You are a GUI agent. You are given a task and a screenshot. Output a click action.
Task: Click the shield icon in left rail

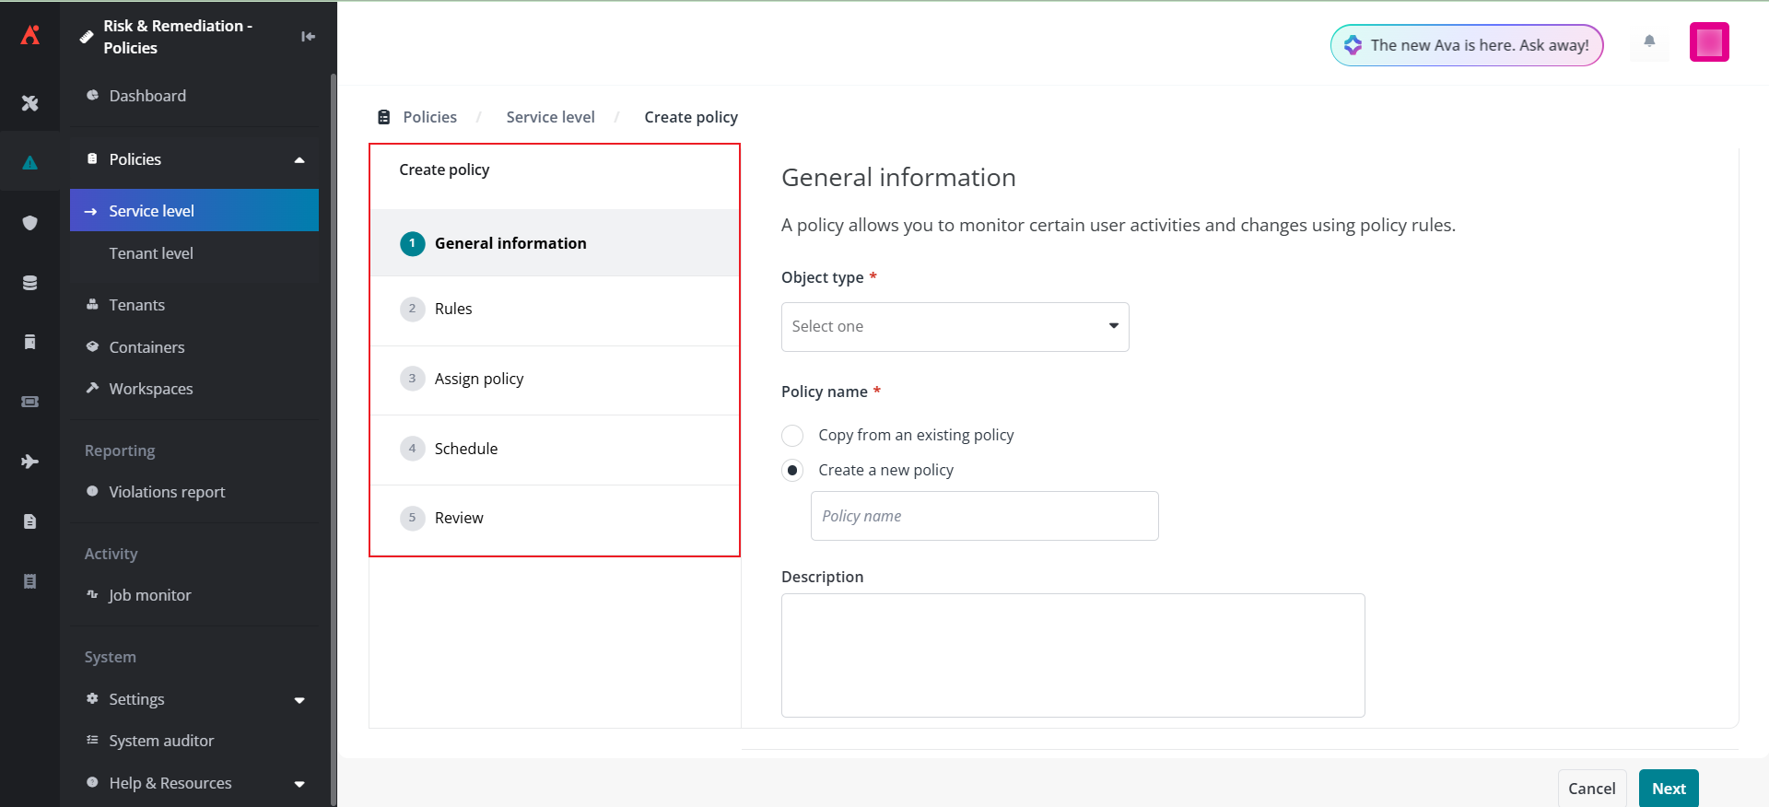(29, 223)
